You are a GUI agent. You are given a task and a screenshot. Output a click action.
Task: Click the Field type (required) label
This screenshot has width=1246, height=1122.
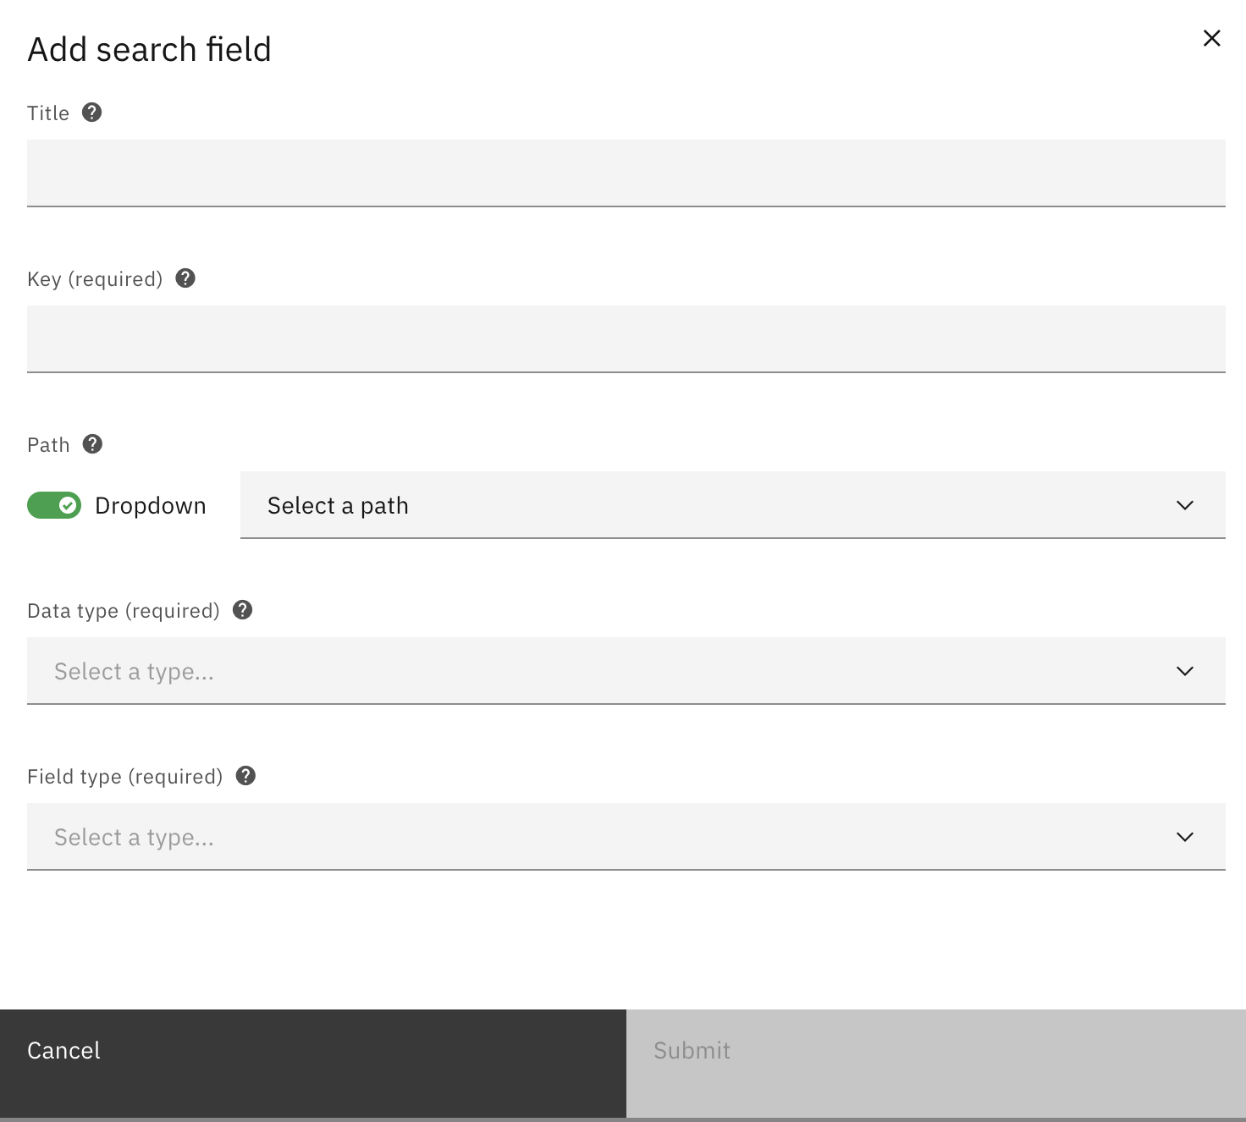[x=124, y=777]
